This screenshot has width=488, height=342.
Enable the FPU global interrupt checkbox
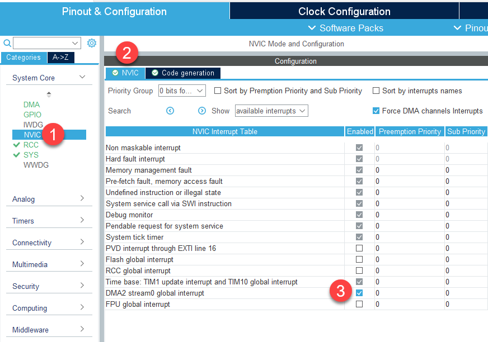pos(359,304)
